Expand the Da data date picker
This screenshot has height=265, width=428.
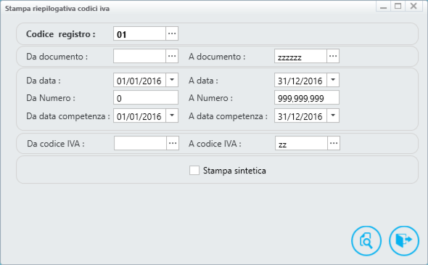point(172,80)
